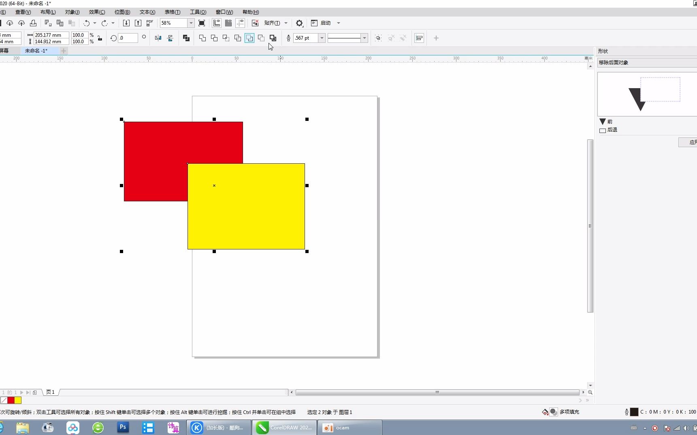Open the 查看(V) menu

point(23,12)
